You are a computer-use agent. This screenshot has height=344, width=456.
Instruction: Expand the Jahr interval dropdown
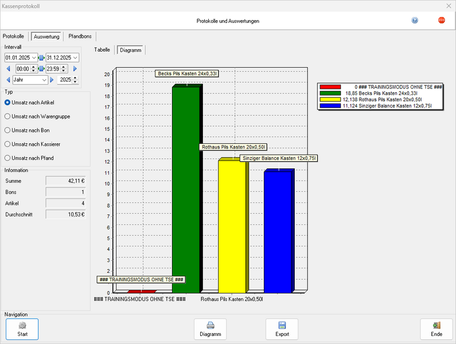pos(44,80)
